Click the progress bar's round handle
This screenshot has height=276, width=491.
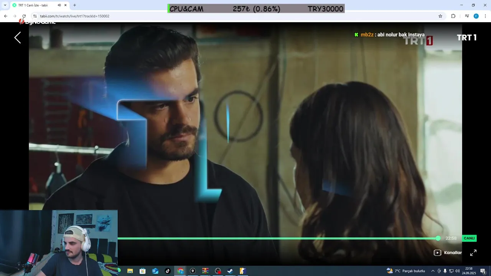438,238
